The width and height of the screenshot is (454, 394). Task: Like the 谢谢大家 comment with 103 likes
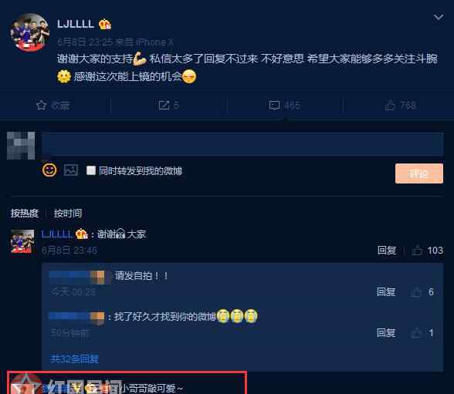(417, 251)
